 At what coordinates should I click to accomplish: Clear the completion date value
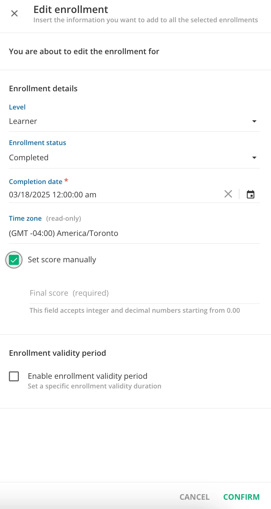(x=228, y=194)
